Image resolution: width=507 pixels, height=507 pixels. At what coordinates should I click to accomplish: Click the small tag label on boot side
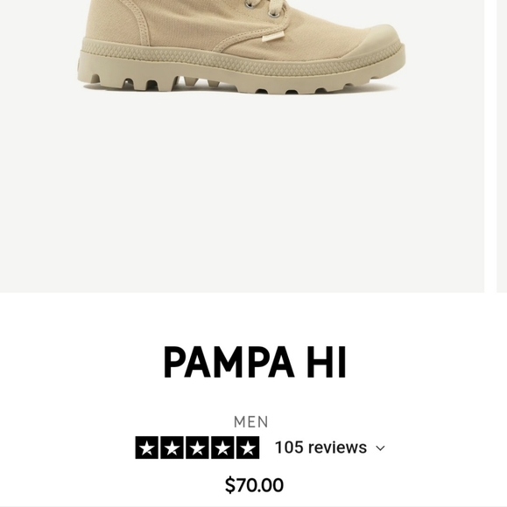[273, 37]
